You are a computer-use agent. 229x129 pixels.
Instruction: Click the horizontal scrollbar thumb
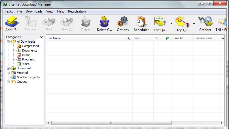[x=111, y=123]
